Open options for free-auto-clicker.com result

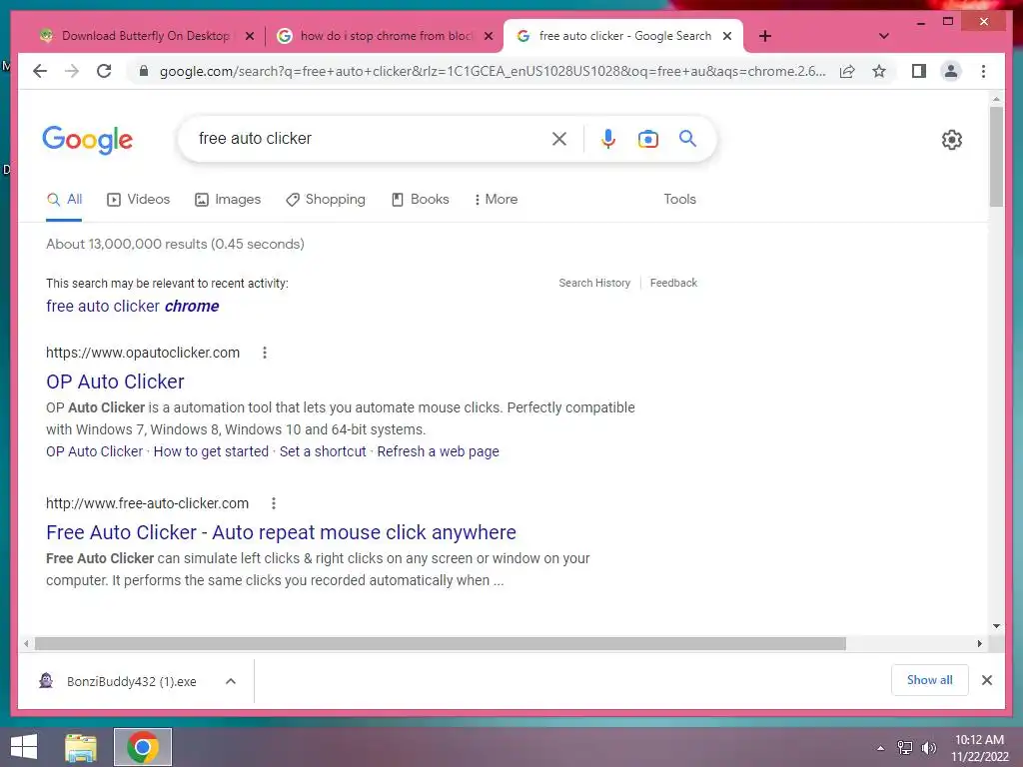click(274, 503)
